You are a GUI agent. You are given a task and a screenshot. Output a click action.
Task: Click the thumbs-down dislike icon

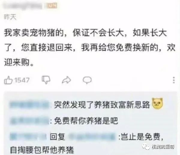tap(46, 80)
